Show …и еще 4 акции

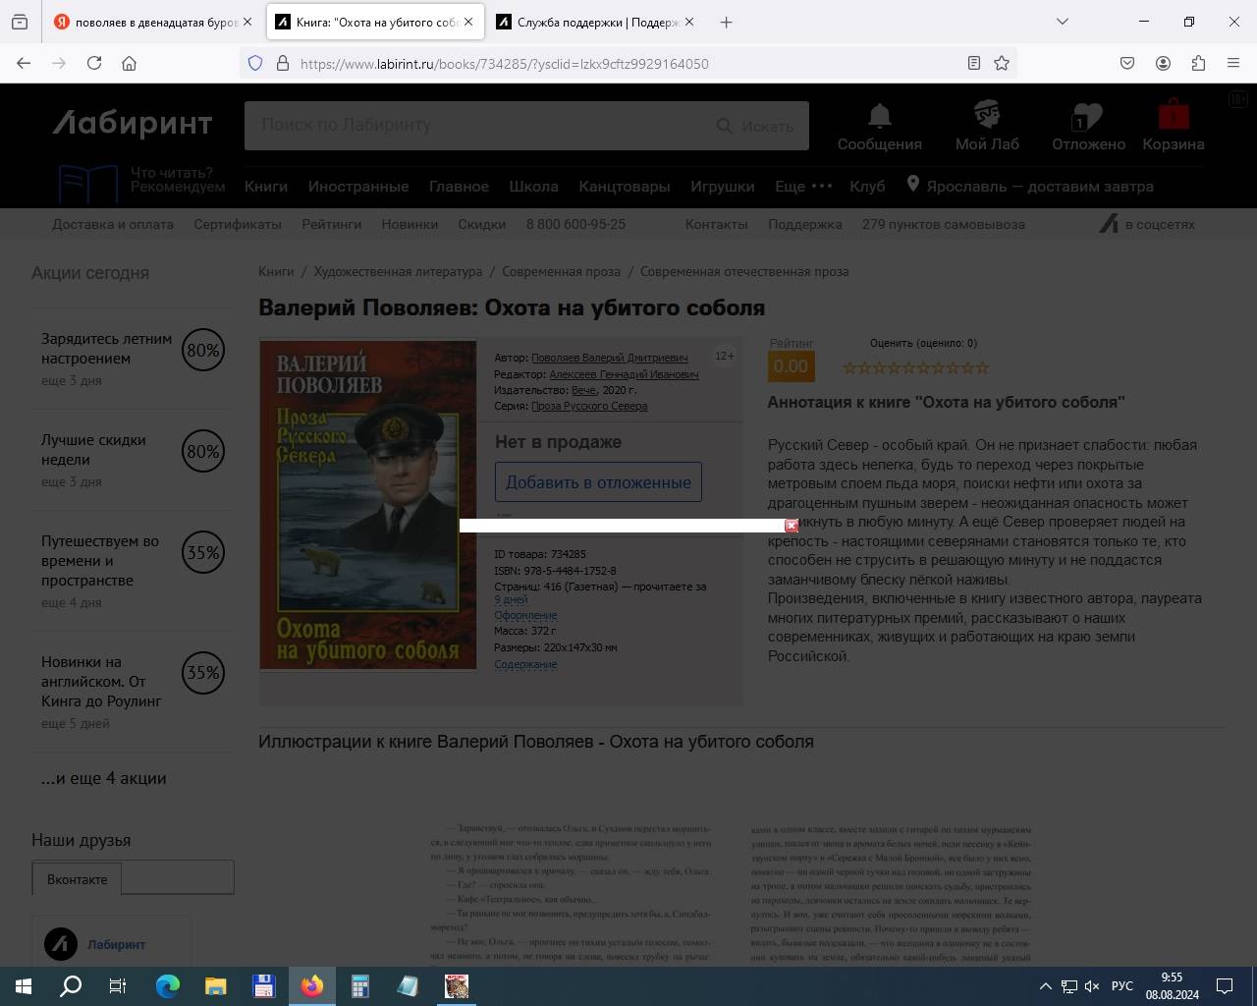point(103,778)
